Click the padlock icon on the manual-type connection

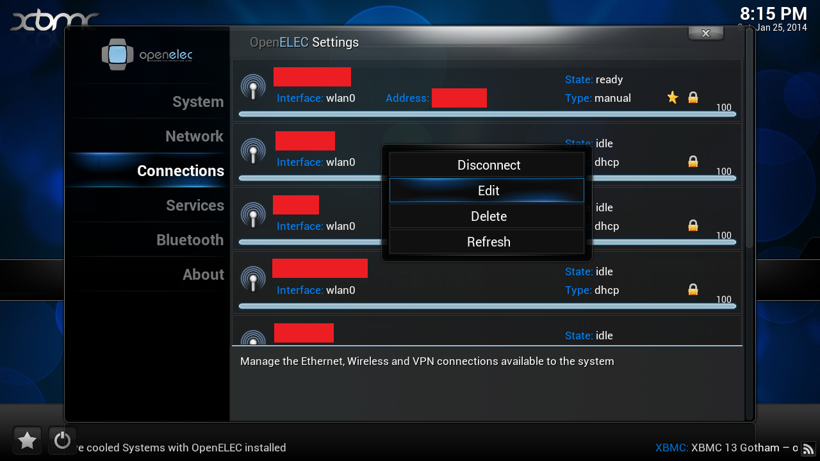pos(693,97)
